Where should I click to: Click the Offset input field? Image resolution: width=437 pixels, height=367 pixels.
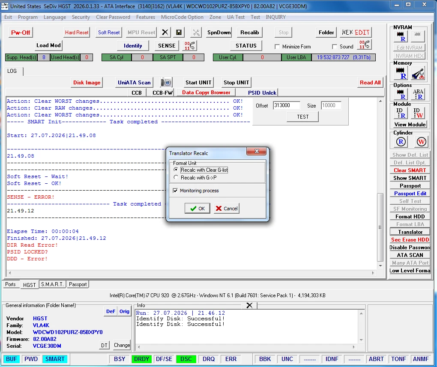pyautogui.click(x=287, y=105)
